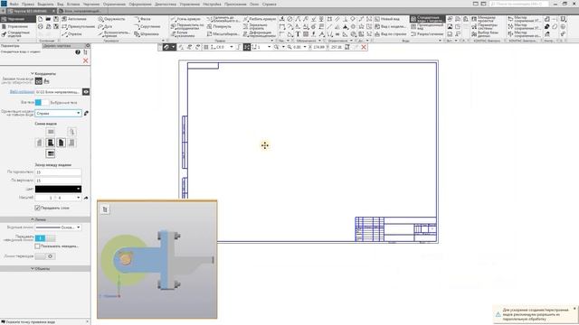Open Менеджер проекта
The width and height of the screenshot is (579, 325).
484,19
